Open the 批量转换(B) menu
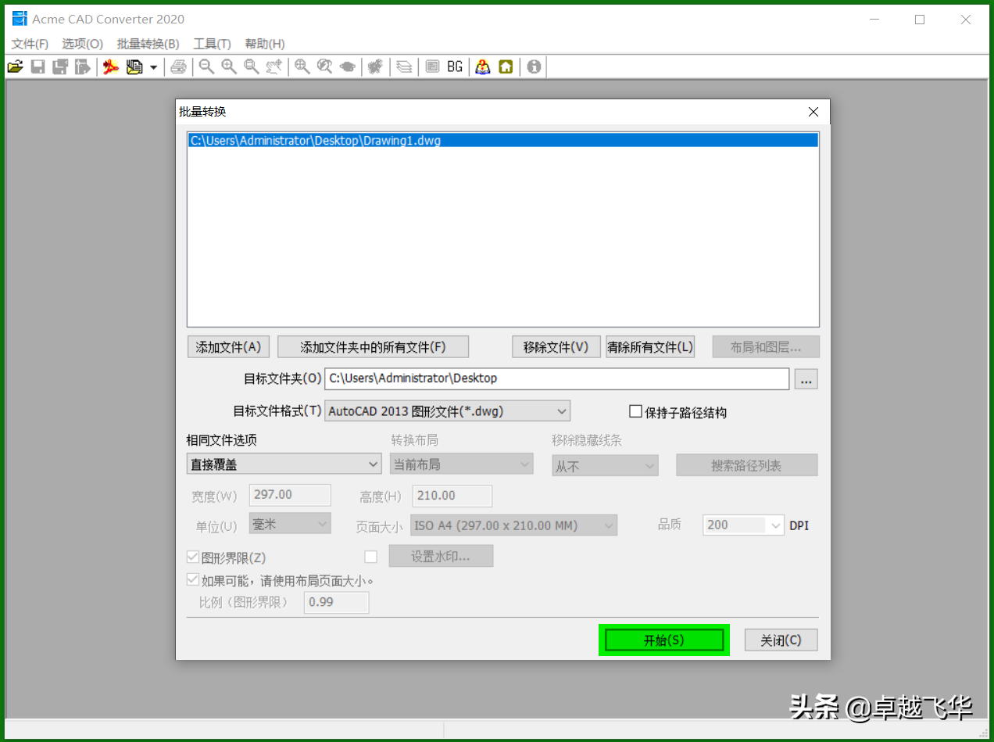This screenshot has height=742, width=994. click(x=148, y=44)
